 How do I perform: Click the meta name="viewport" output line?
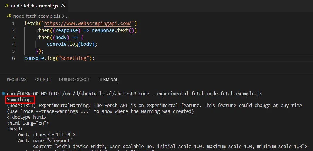45,140
